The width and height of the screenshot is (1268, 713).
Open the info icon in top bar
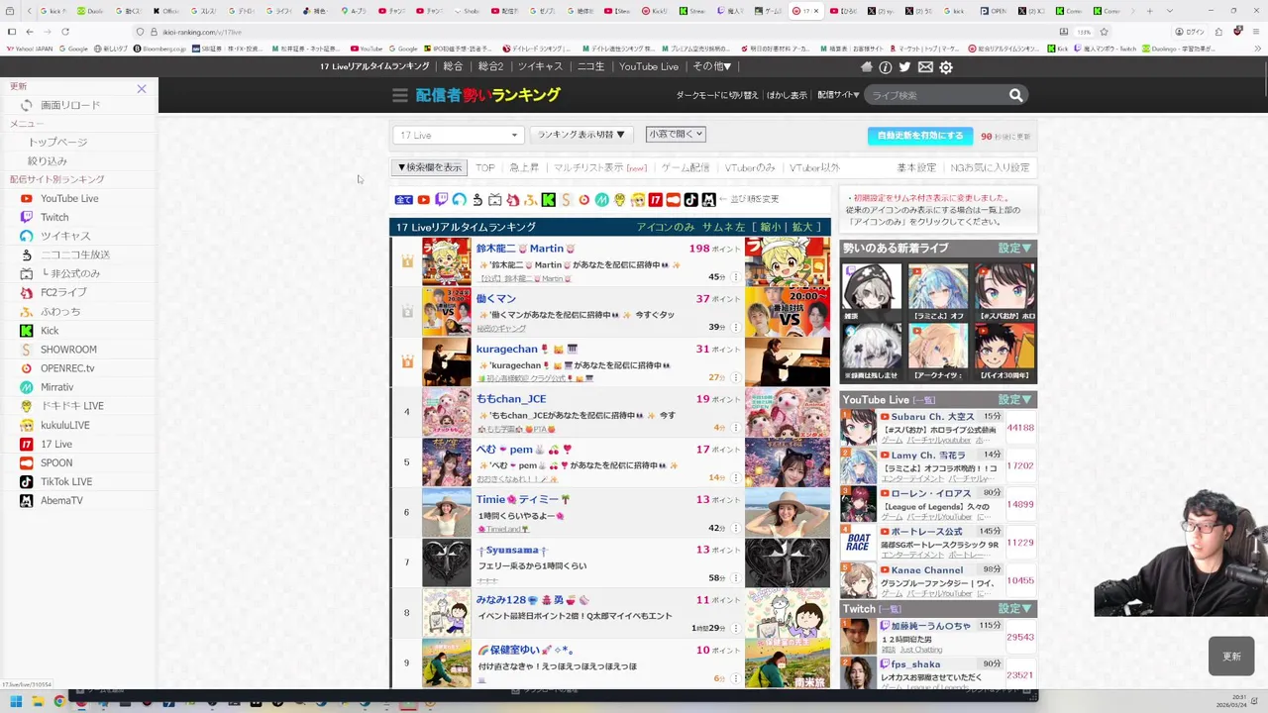886,66
